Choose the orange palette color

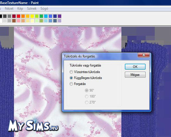click(x=23, y=16)
